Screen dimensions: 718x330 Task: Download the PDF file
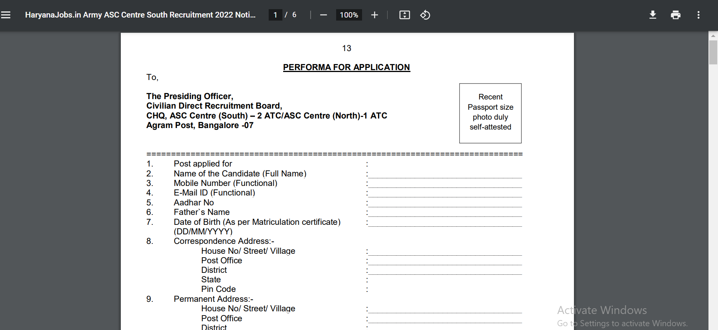click(x=653, y=15)
